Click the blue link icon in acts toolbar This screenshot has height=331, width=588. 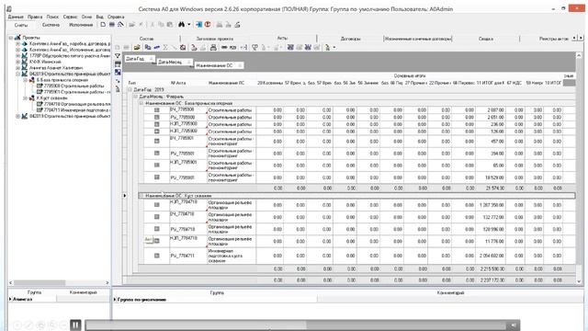pyautogui.click(x=157, y=47)
